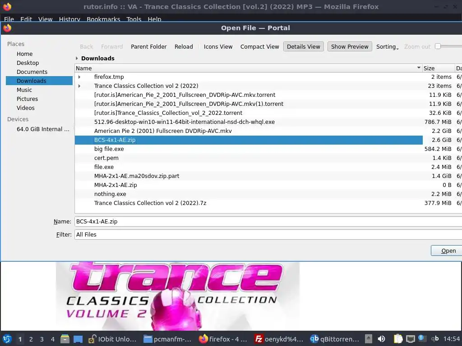Switch to workspace 4 in the taskbar
Image resolution: width=462 pixels, height=346 pixels.
point(53,339)
